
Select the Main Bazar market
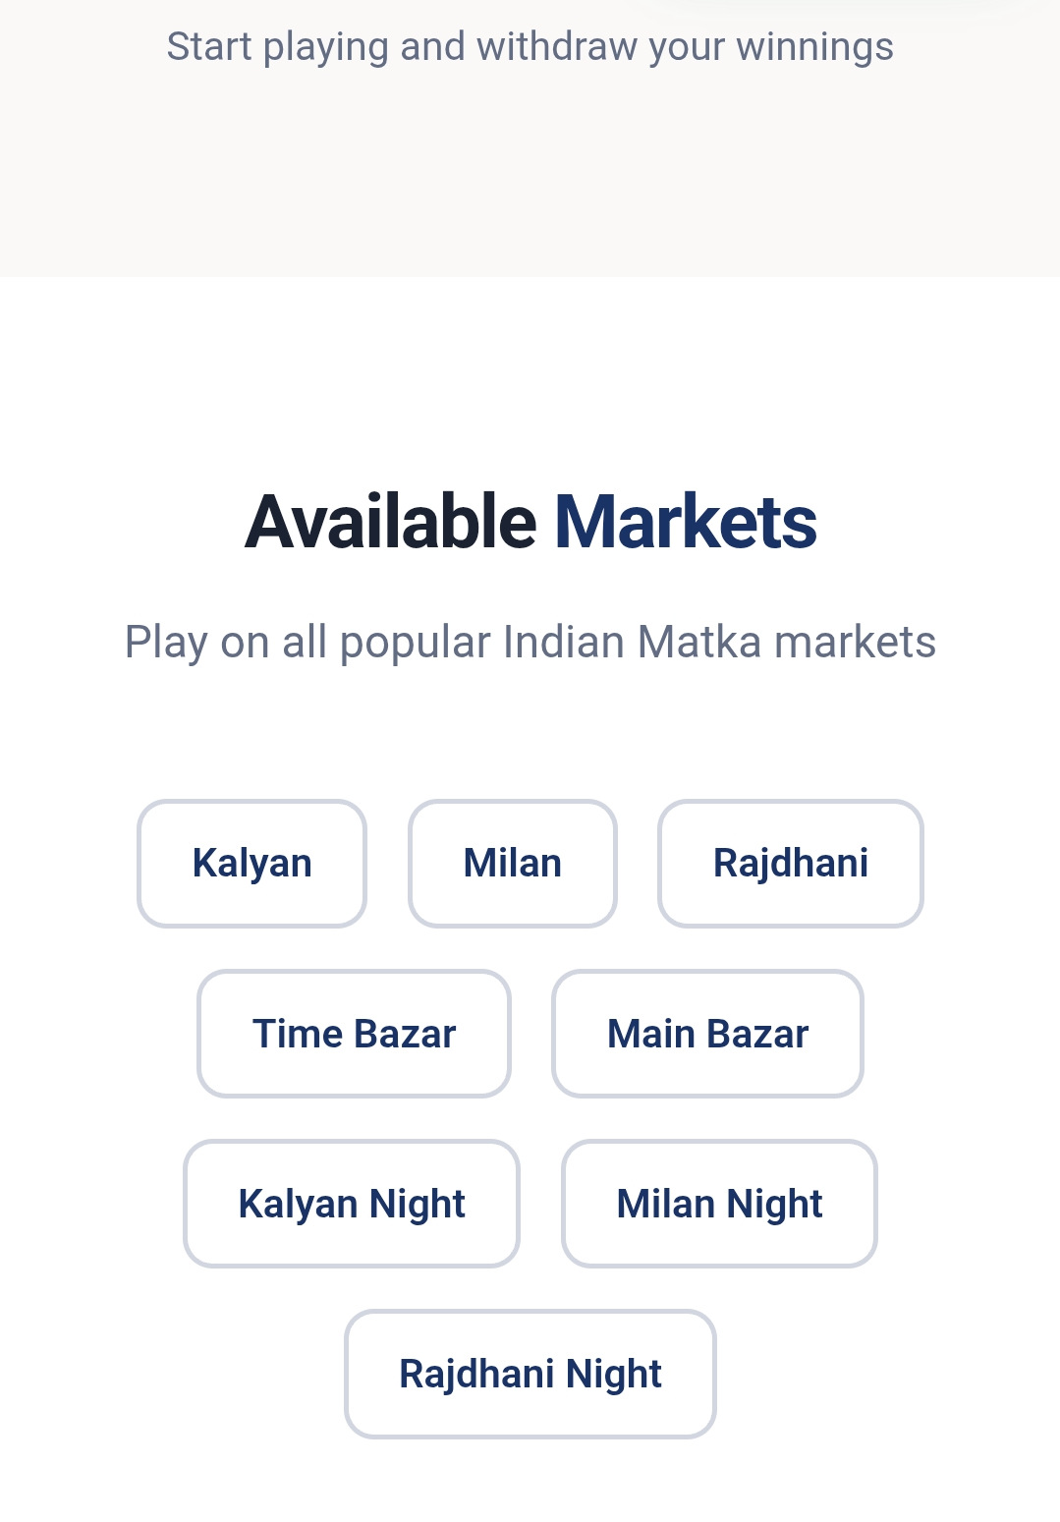707,1034
